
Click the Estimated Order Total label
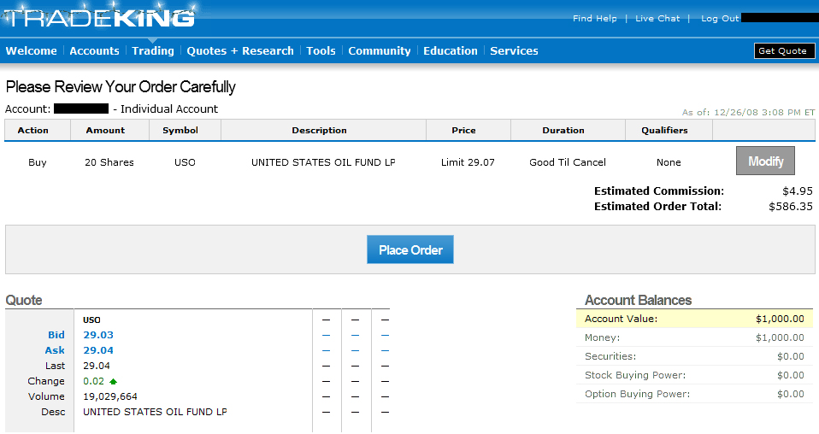657,206
